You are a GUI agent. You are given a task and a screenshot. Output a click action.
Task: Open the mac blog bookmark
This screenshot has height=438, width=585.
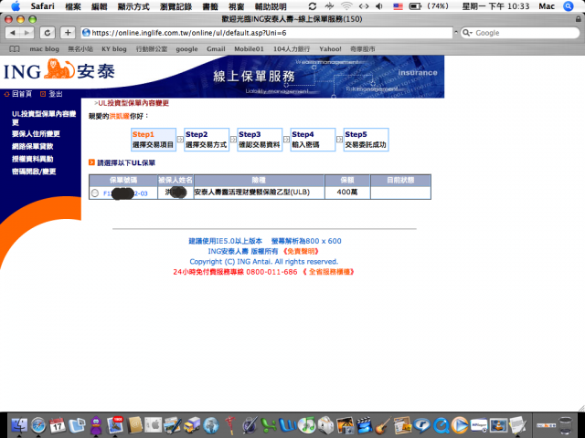[45, 48]
